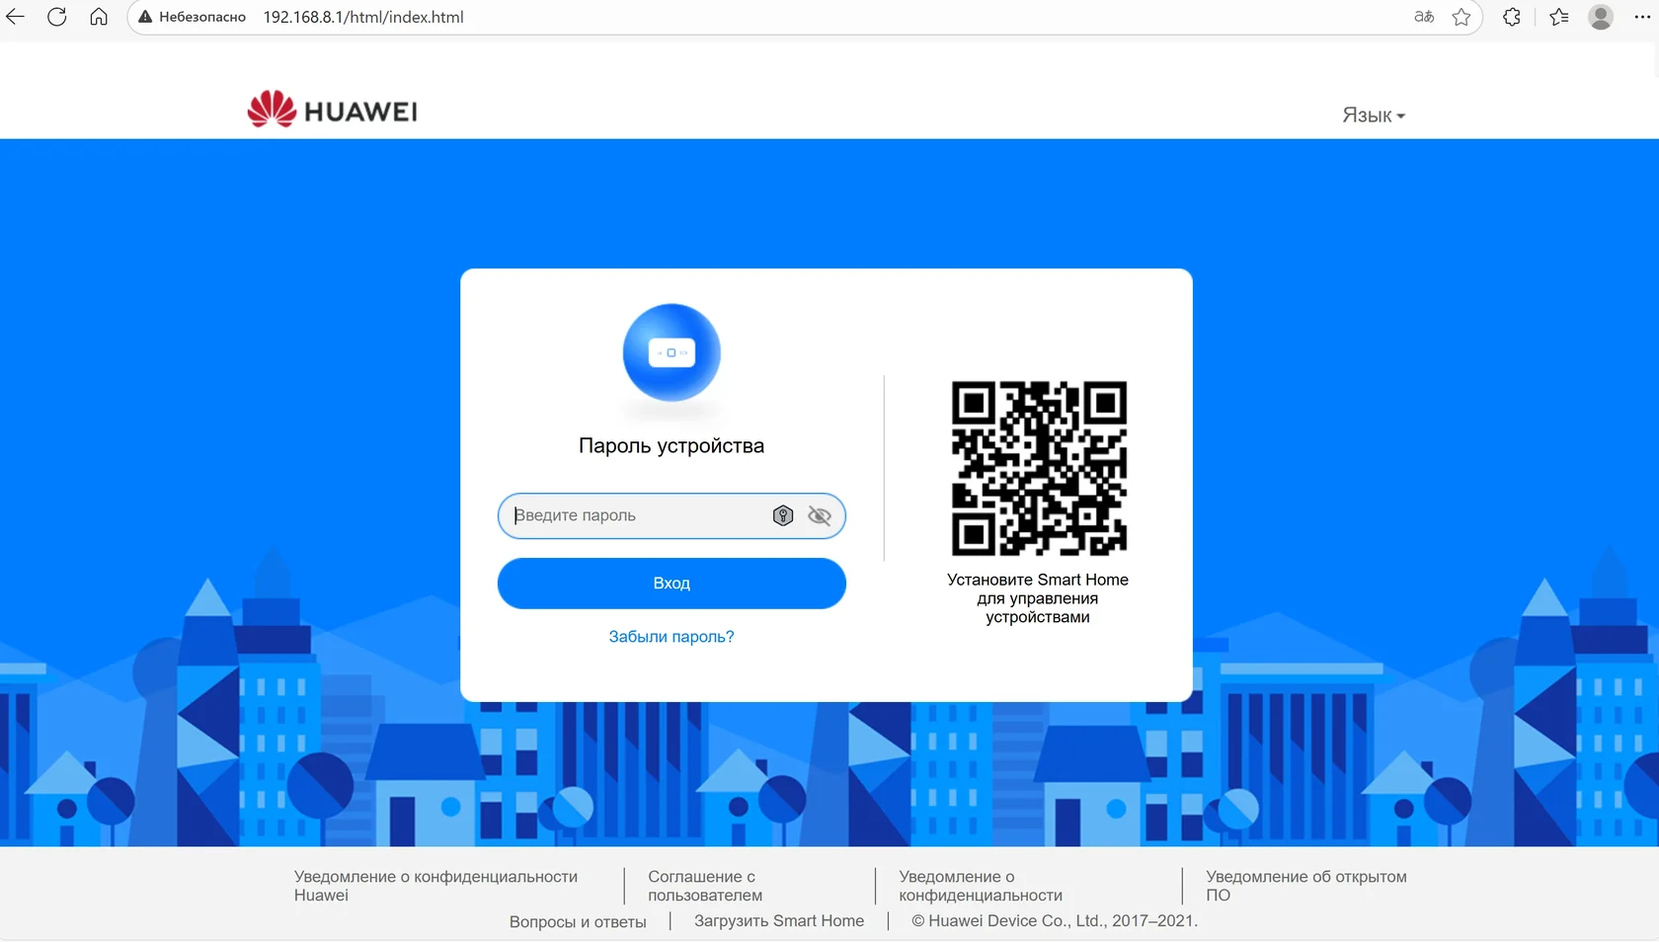Select the address bar URL 192.168.8.1/html/index.html
Screen dimensions: 1659x942
pyautogui.click(x=363, y=17)
